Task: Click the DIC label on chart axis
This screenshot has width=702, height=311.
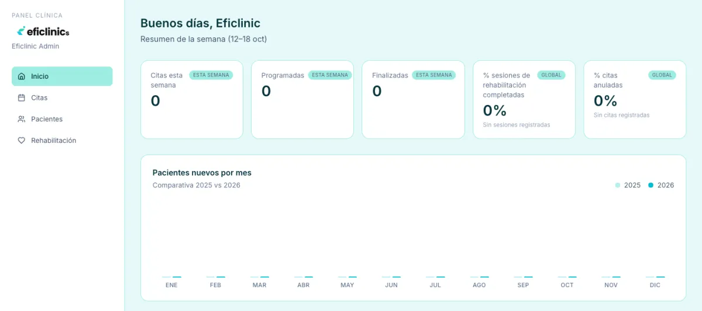Action: tap(655, 285)
